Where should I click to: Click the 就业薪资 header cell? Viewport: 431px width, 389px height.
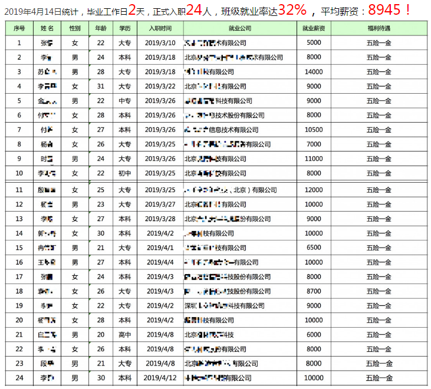[314, 28]
